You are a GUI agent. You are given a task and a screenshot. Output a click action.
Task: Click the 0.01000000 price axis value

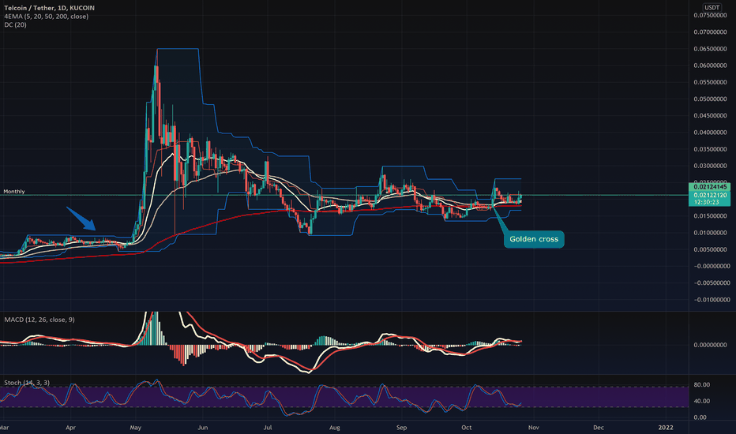pyautogui.click(x=710, y=233)
